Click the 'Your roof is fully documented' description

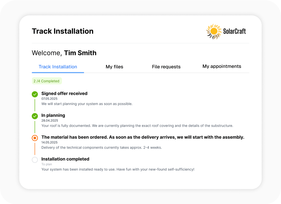(x=137, y=126)
